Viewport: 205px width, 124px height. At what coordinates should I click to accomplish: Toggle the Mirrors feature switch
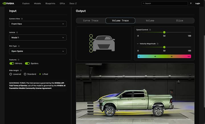[12, 63]
